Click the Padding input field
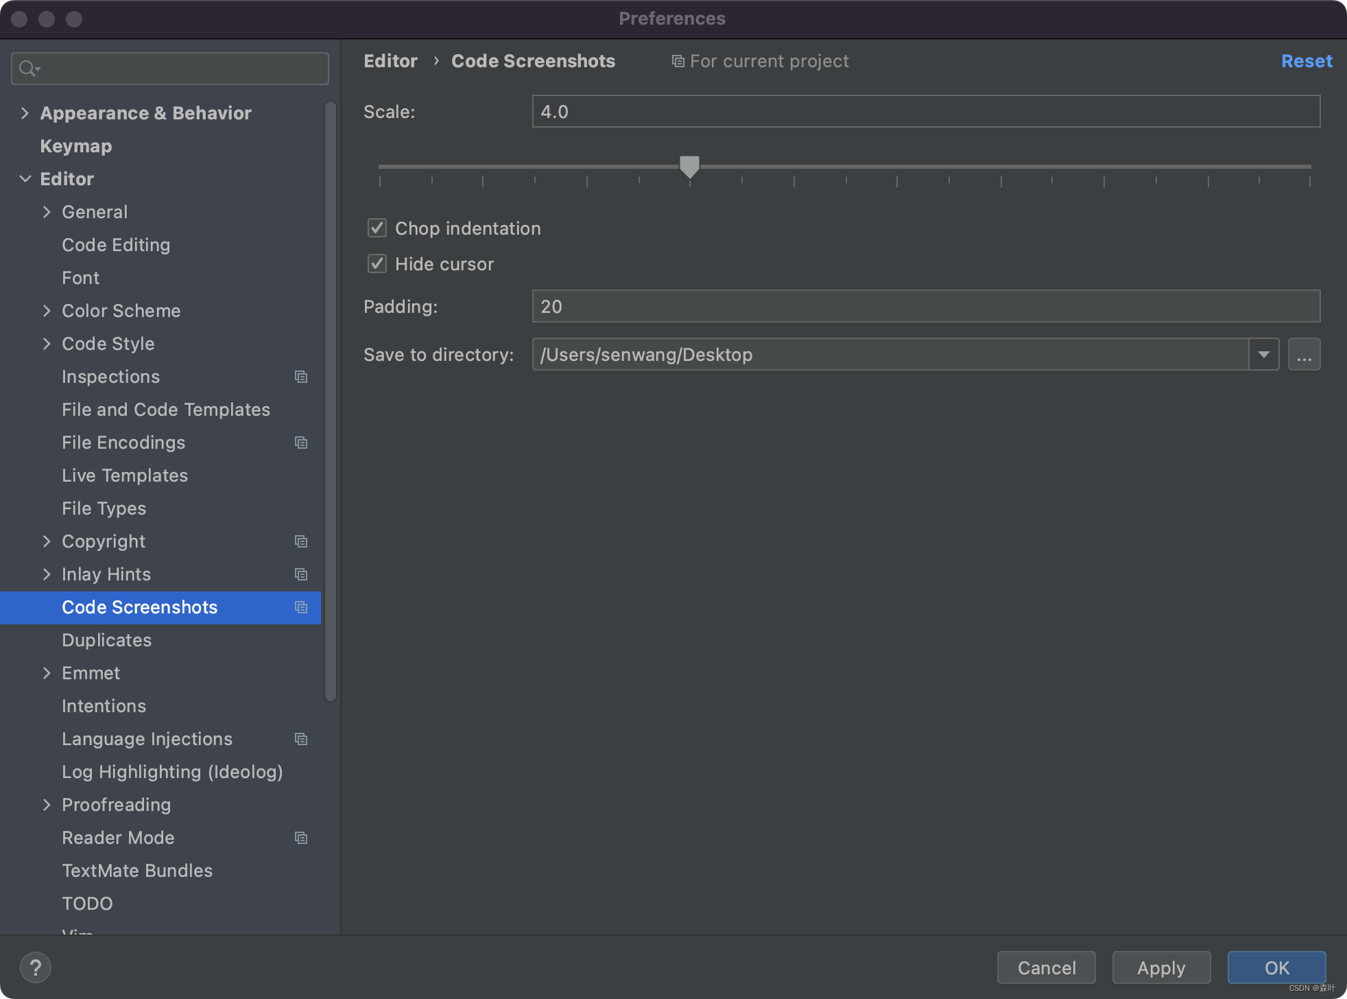Image resolution: width=1347 pixels, height=999 pixels. click(x=926, y=307)
